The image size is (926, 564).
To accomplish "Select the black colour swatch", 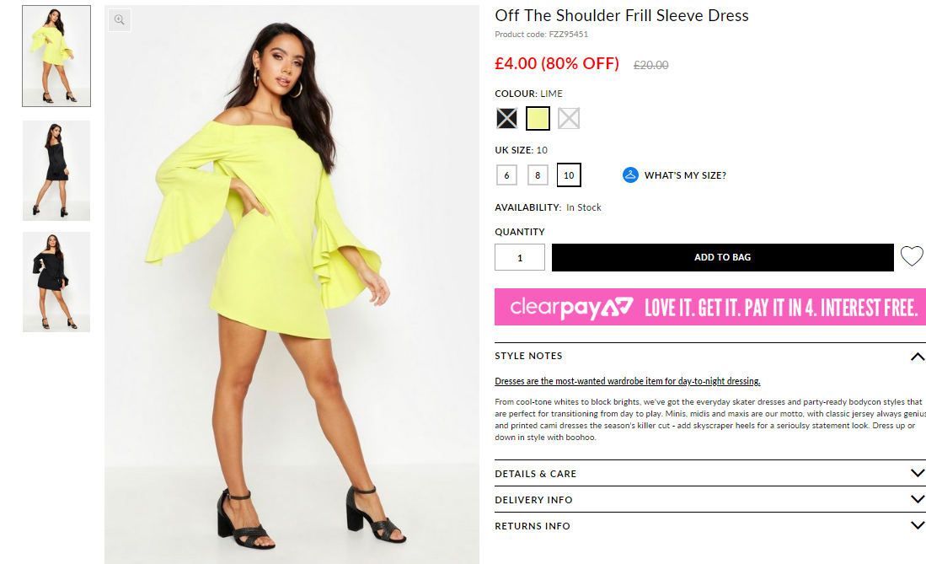I will coord(506,118).
